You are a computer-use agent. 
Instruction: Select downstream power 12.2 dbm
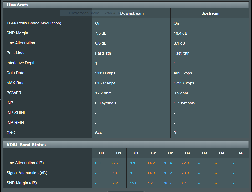coord(103,93)
